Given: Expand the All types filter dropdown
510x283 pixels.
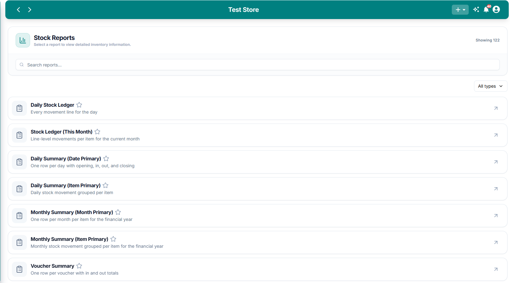Looking at the screenshot, I should [490, 86].
